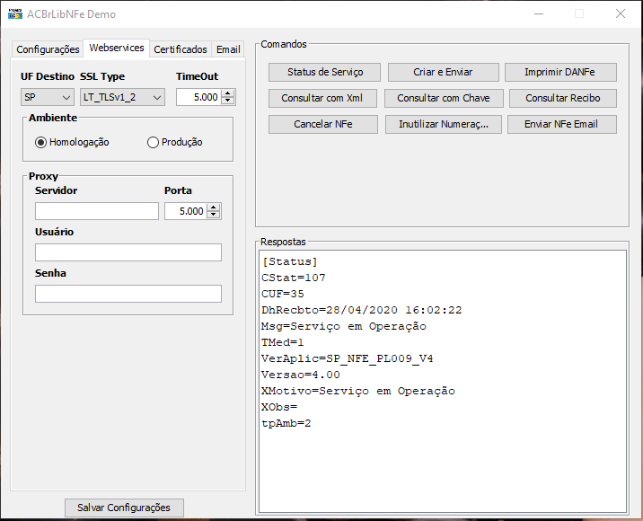Click the Inutilizar Numeração button

pos(444,124)
